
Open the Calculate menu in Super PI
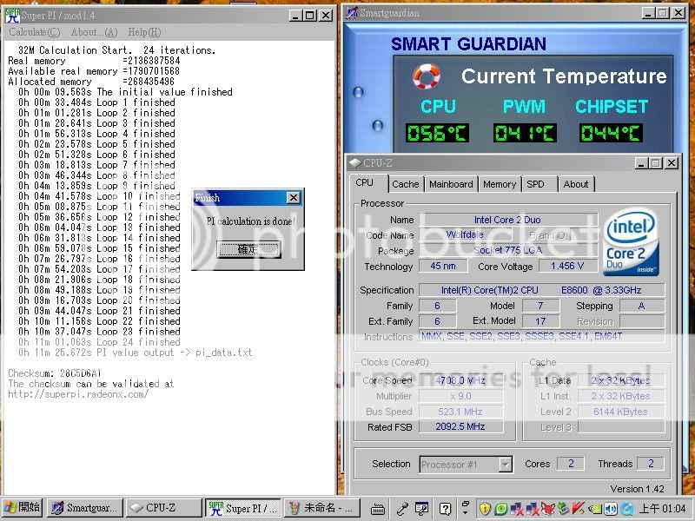click(35, 32)
